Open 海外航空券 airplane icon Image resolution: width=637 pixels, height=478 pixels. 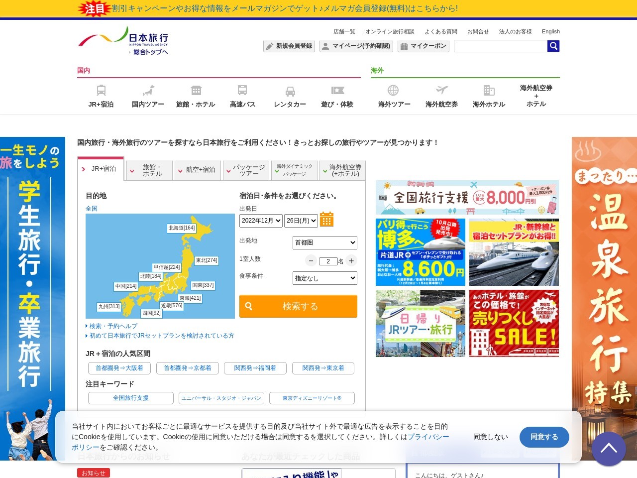coord(441,90)
